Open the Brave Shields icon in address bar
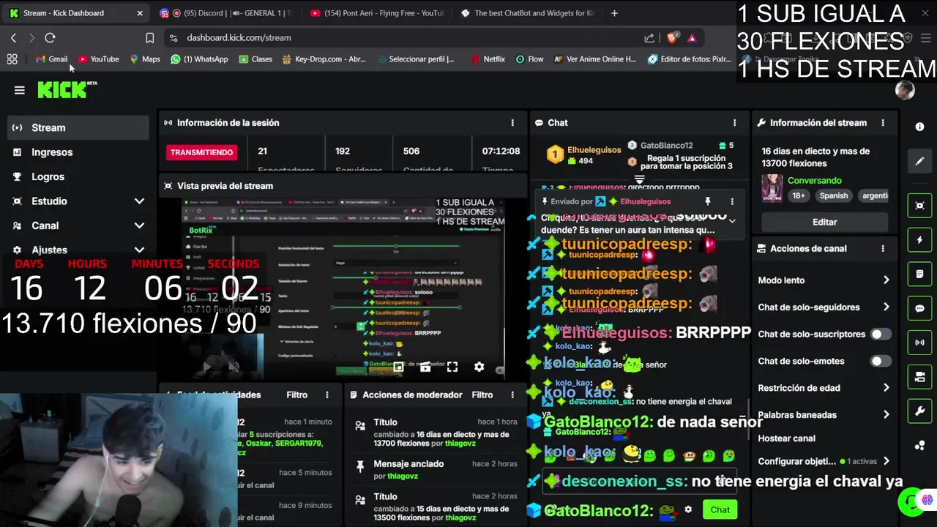The width and height of the screenshot is (937, 527). point(672,38)
